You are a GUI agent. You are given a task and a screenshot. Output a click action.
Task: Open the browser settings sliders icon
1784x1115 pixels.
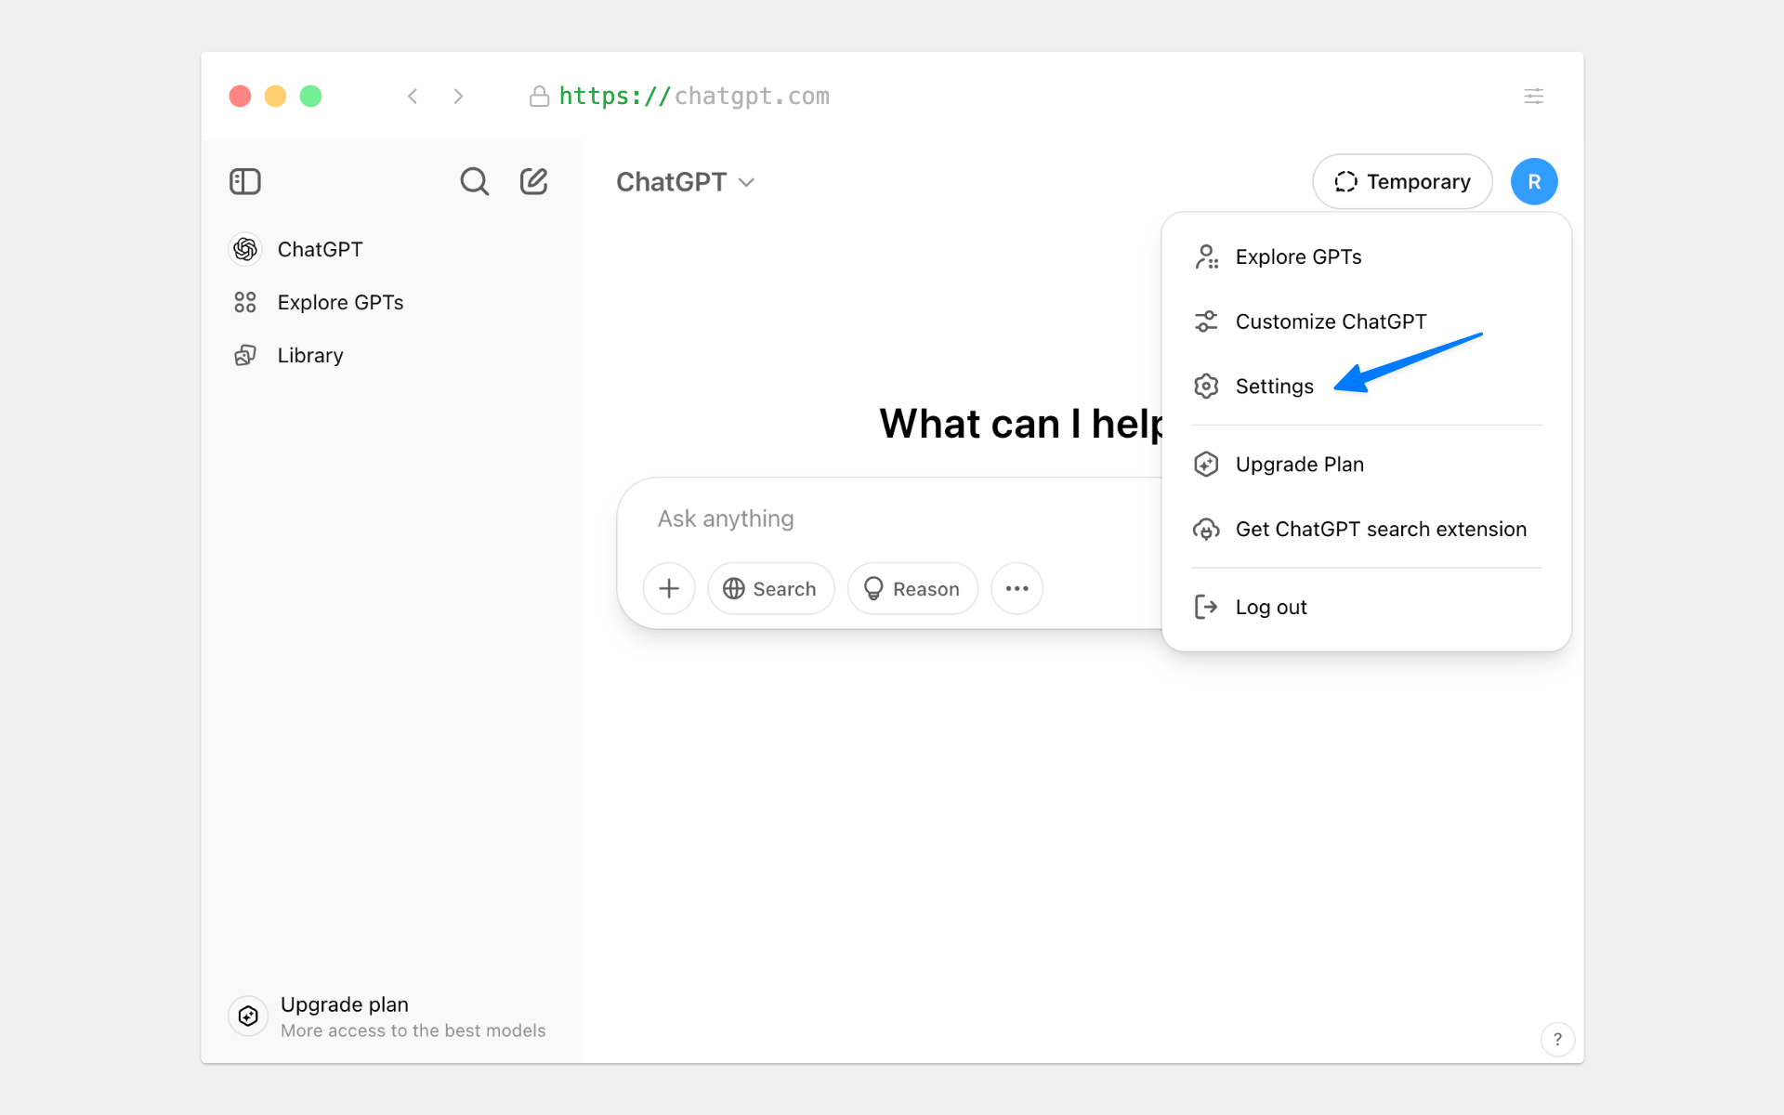point(1533,96)
